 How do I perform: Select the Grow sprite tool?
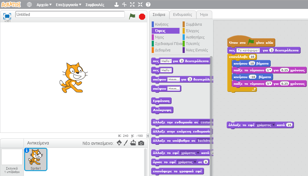pyautogui.click(x=132, y=4)
